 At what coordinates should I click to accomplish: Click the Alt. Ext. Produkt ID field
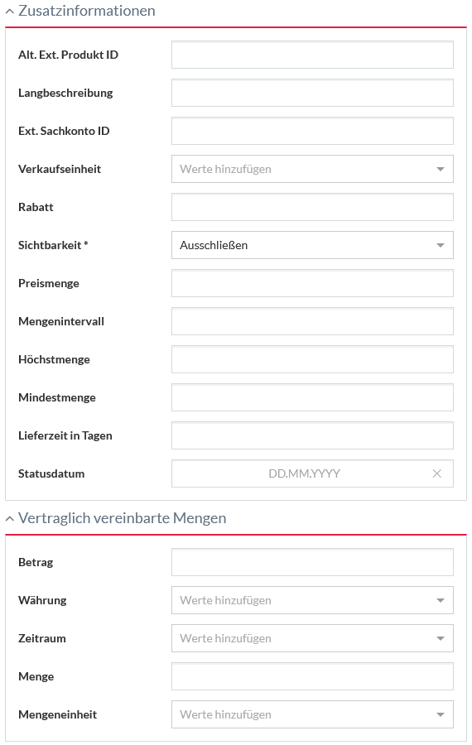click(x=312, y=55)
